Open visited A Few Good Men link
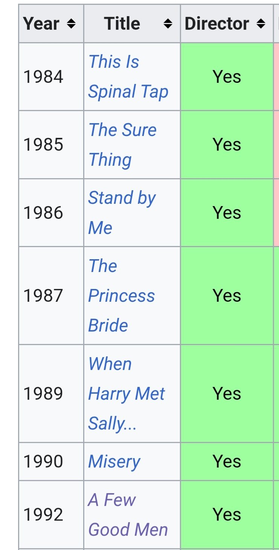The width and height of the screenshot is (279, 550). pos(128,515)
